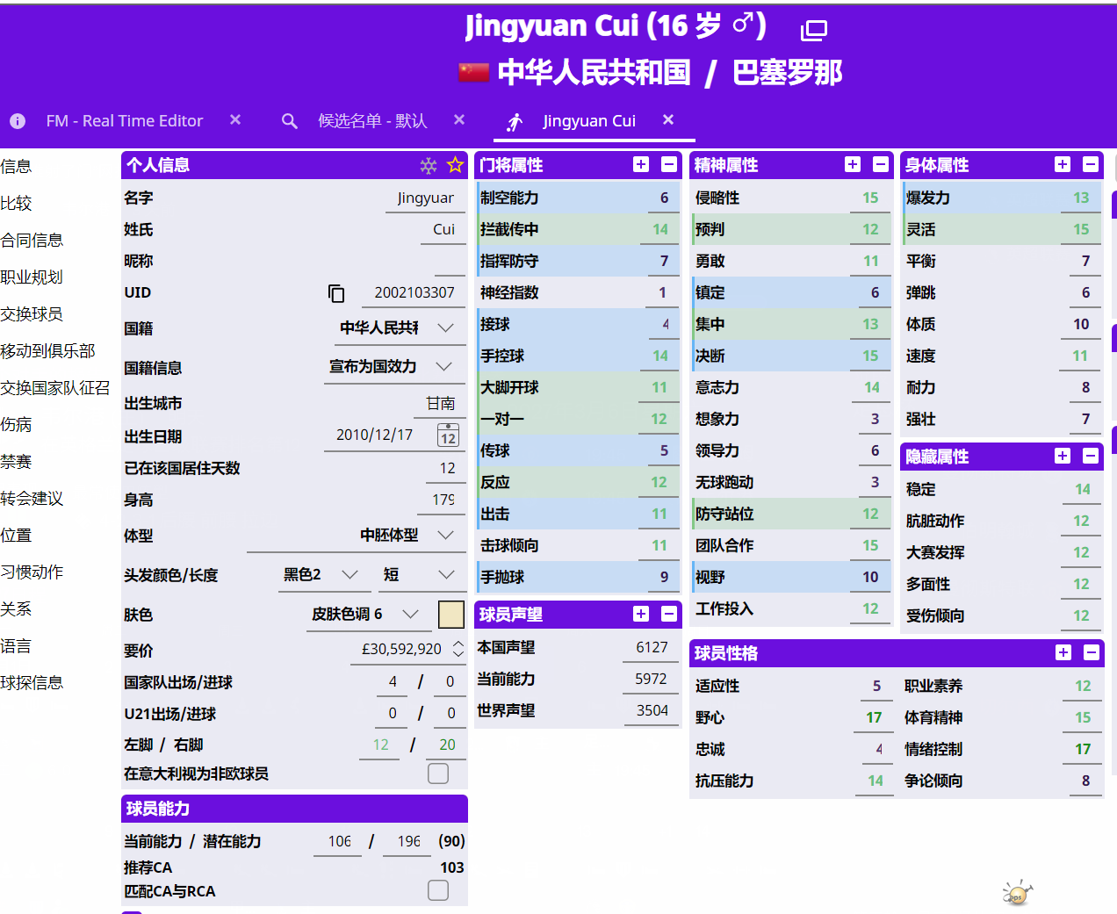Image resolution: width=1117 pixels, height=914 pixels.
Task: Switch to the 候选名单 - 默认 tab
Action: pos(371,121)
